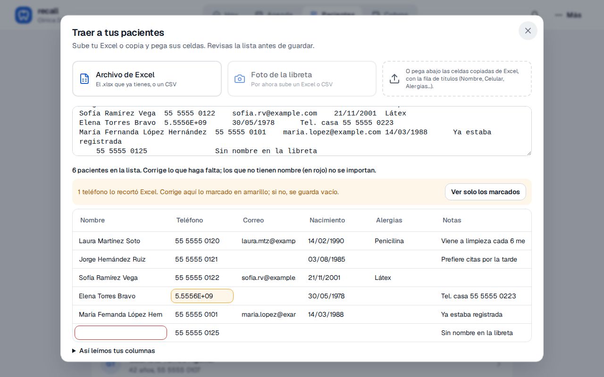Click phone 55 5555 0121
This screenshot has height=377, width=604.
202,259
